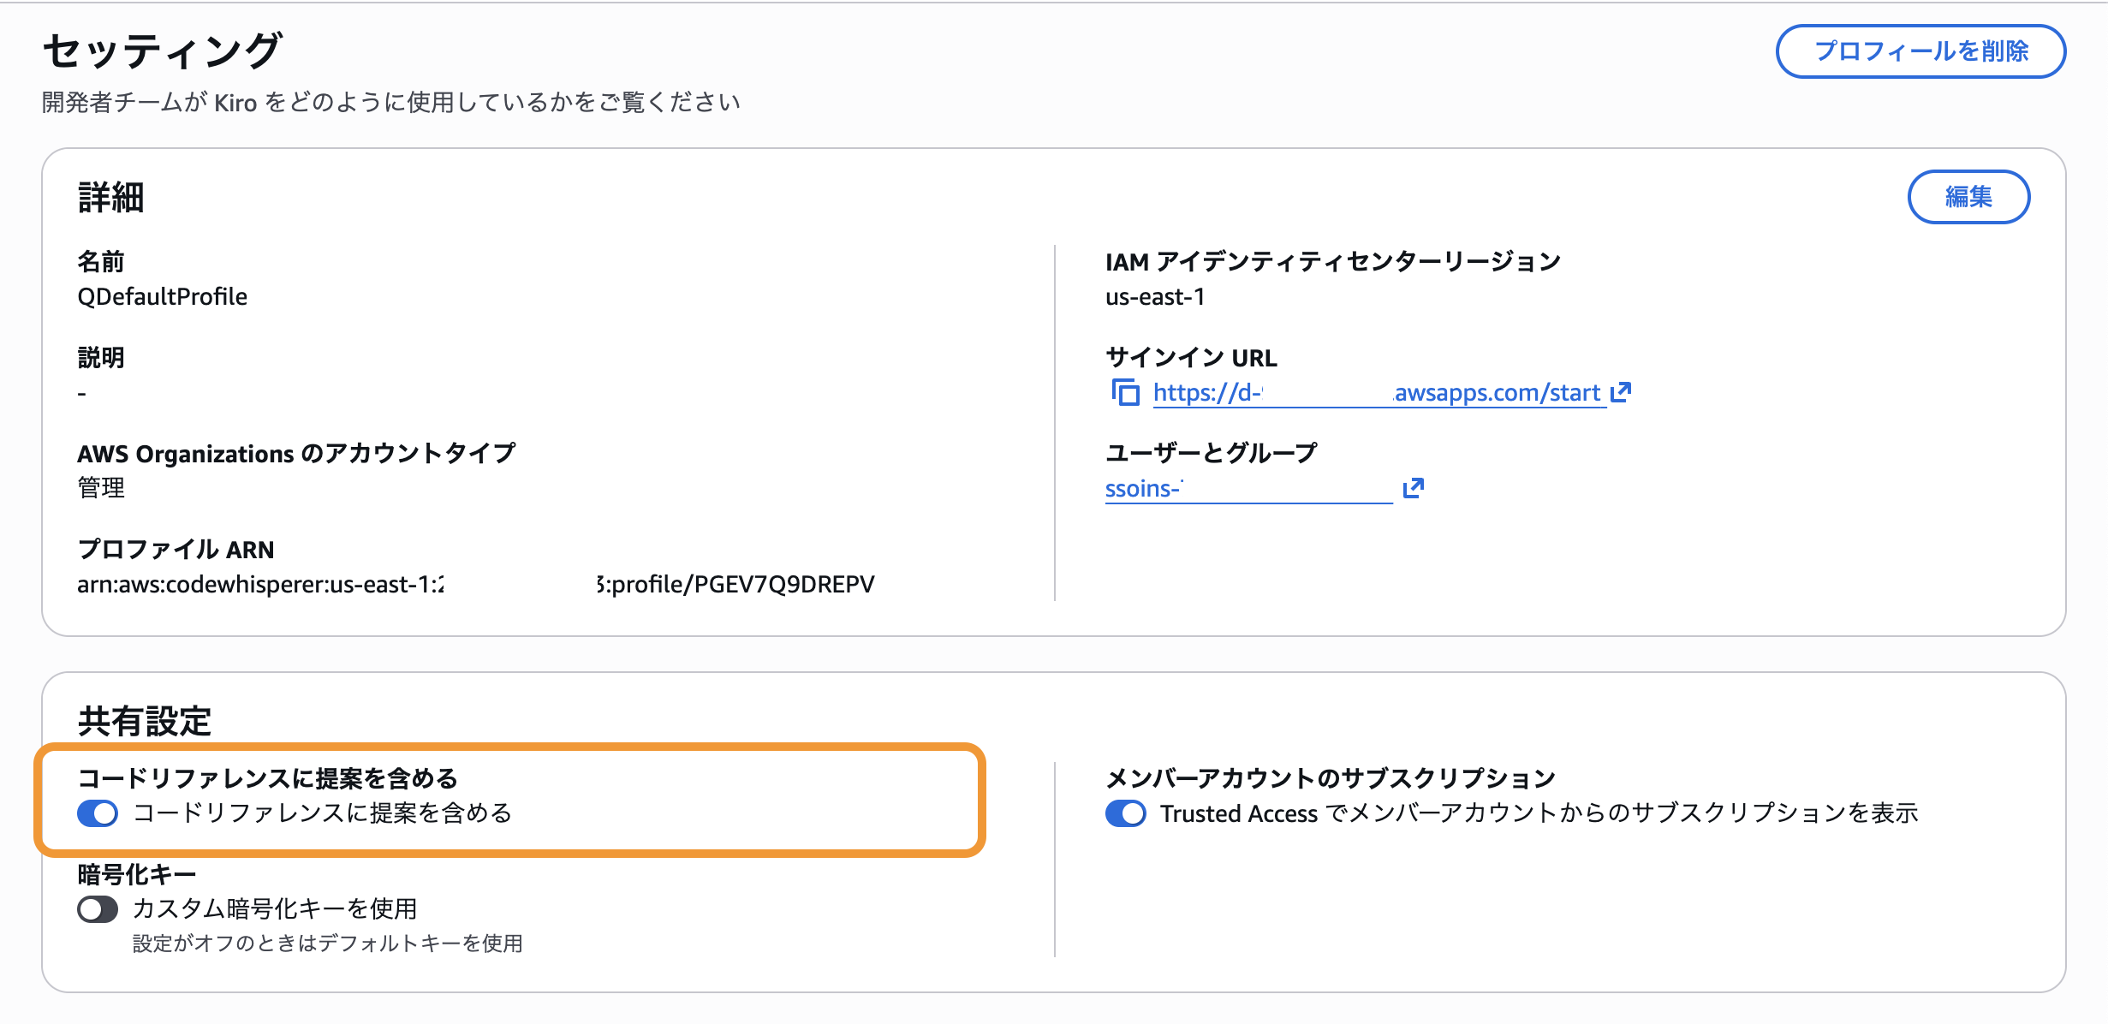Click the copy icon beside the sign-in URL

[x=1125, y=392]
